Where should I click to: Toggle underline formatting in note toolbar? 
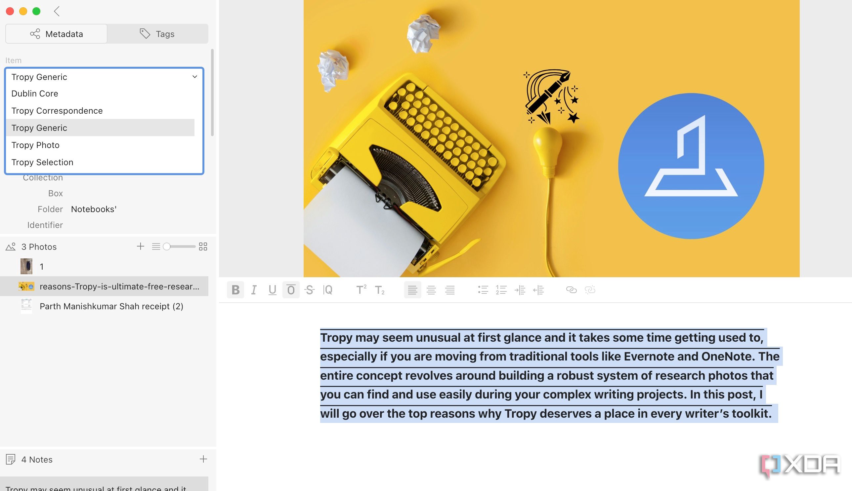coord(273,290)
